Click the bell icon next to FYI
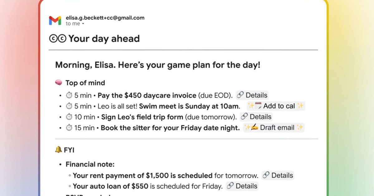 coord(58,150)
